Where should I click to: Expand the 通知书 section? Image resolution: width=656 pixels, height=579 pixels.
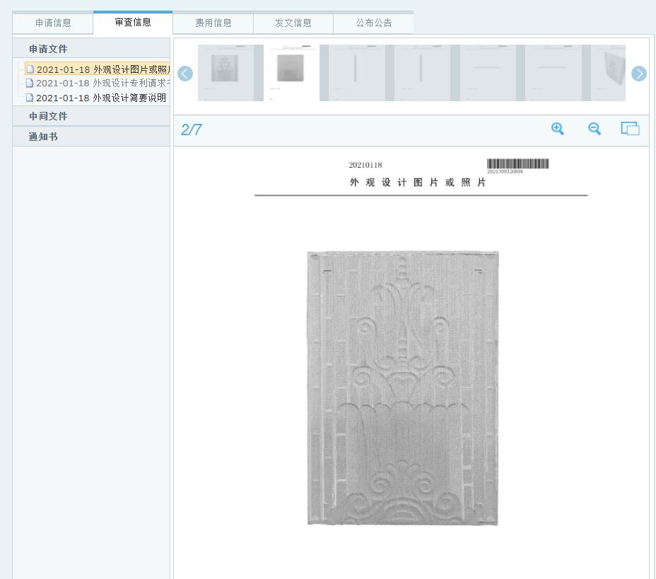(x=43, y=137)
